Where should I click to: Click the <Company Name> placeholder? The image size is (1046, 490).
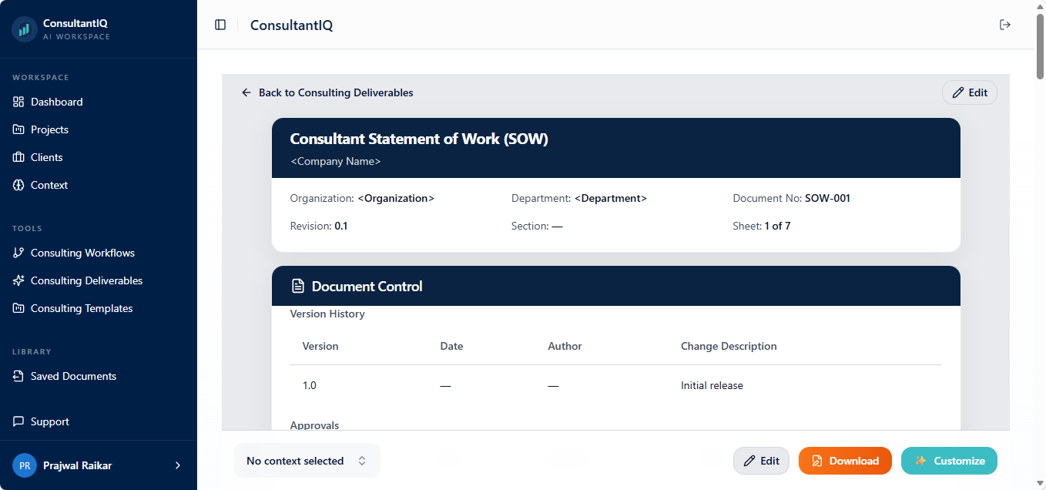336,162
